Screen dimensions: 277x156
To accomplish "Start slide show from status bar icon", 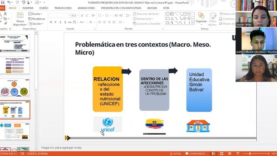I will (238, 153).
